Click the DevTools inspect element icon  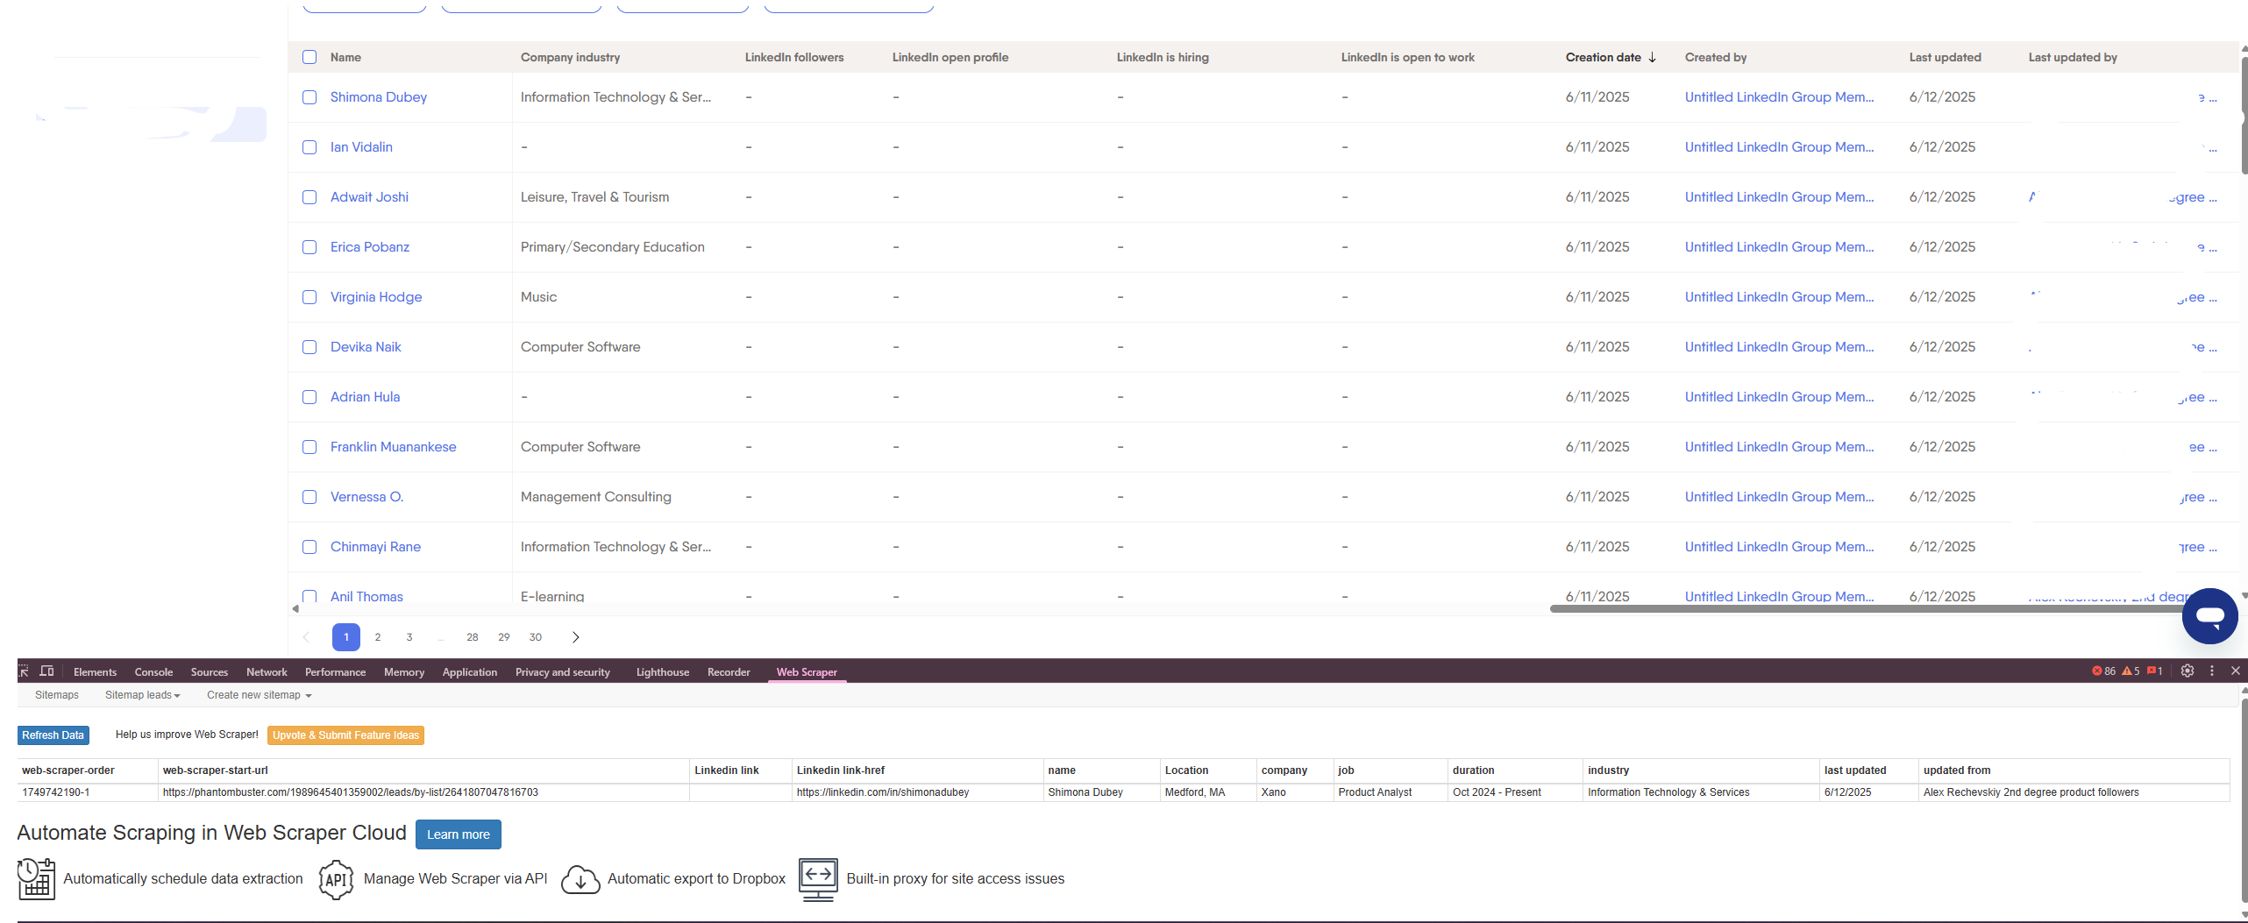point(24,671)
